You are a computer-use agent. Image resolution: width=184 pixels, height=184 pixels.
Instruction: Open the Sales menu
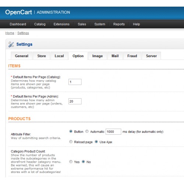82,24
